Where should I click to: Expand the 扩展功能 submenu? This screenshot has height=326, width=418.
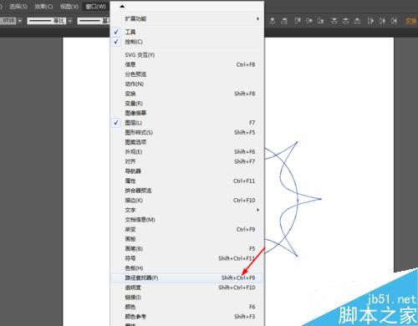click(x=187, y=18)
